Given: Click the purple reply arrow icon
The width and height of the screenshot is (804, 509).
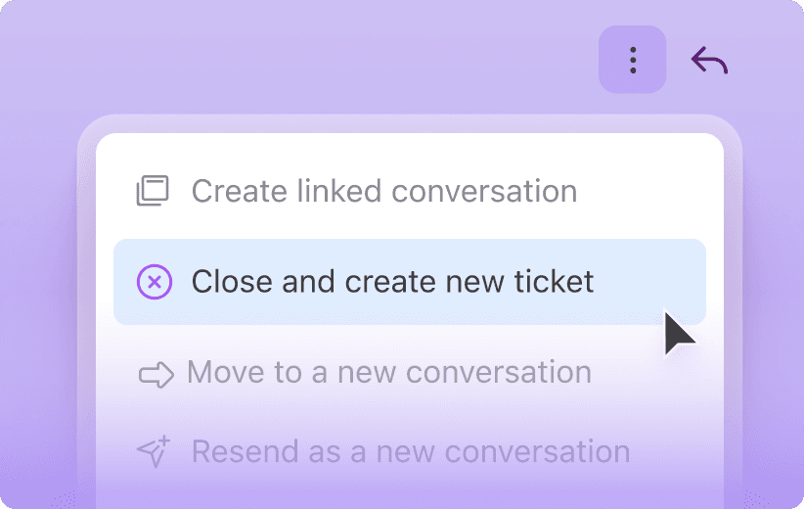Looking at the screenshot, I should 709,61.
